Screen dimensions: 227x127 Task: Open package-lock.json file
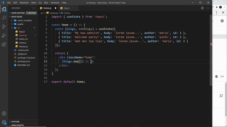click(26, 58)
